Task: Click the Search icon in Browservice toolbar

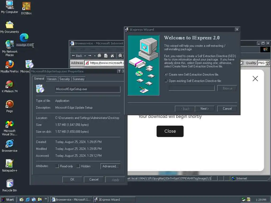Action: point(120,56)
